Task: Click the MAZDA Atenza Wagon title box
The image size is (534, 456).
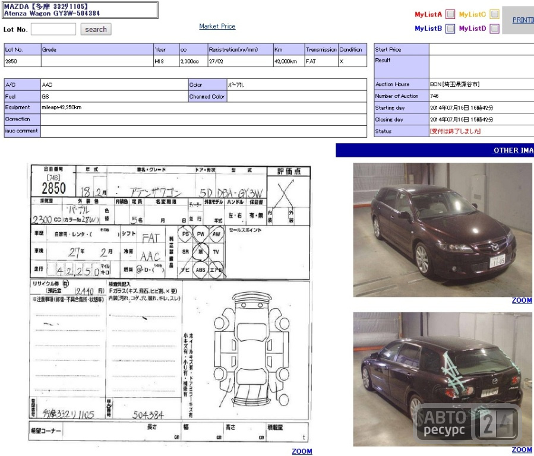Action: (x=80, y=10)
